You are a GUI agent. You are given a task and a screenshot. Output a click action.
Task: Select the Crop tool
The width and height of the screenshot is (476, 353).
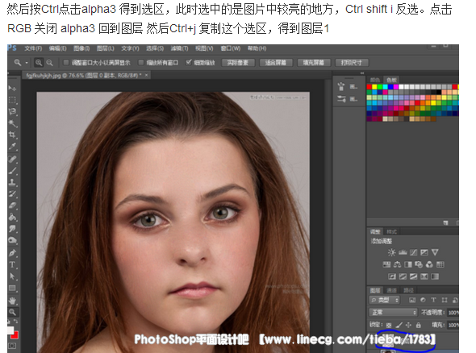click(12, 135)
